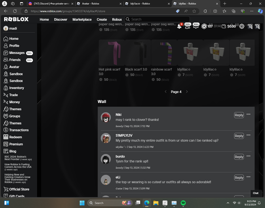Open the Windows Start button
Image resolution: width=265 pixels, height=208 pixels.
[x=82, y=203]
